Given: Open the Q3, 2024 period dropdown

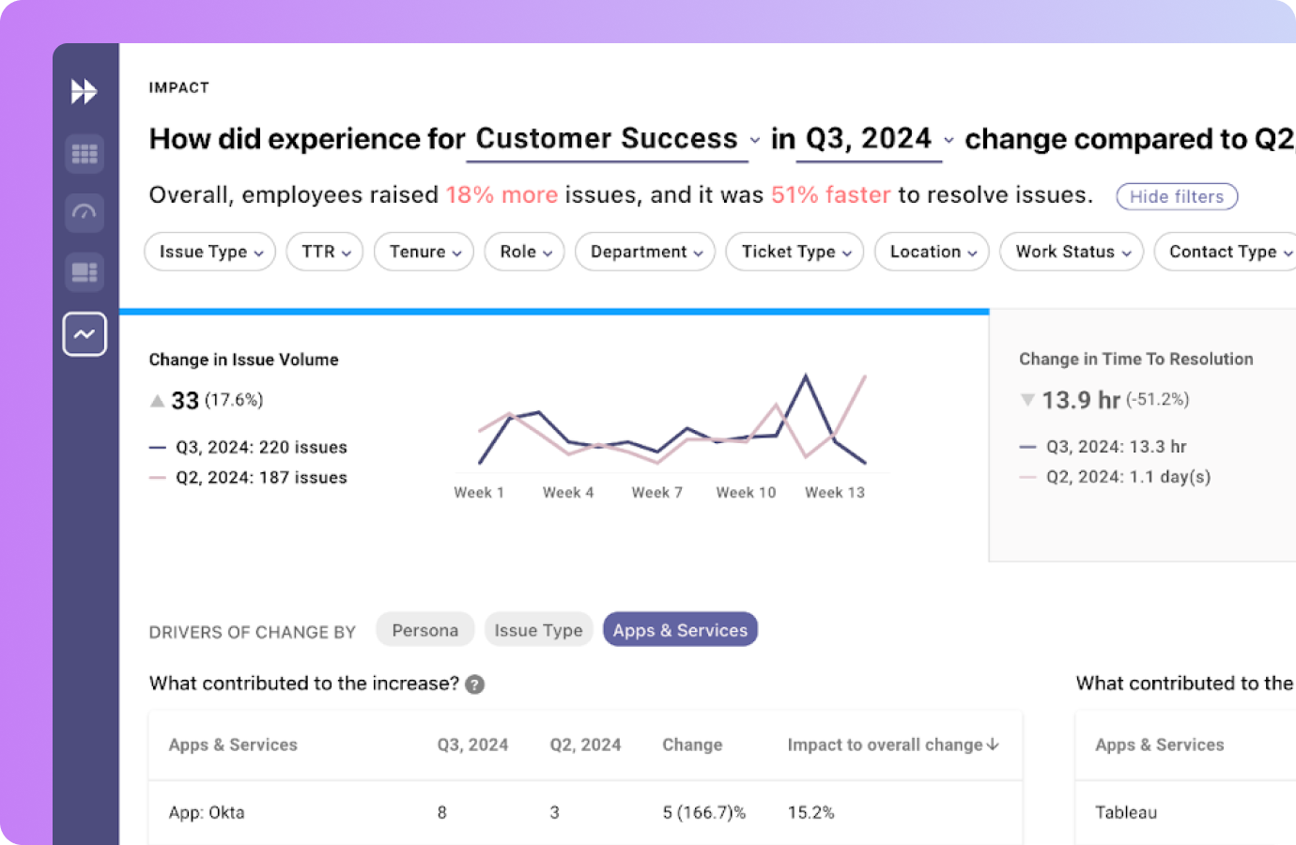Looking at the screenshot, I should click(x=879, y=139).
